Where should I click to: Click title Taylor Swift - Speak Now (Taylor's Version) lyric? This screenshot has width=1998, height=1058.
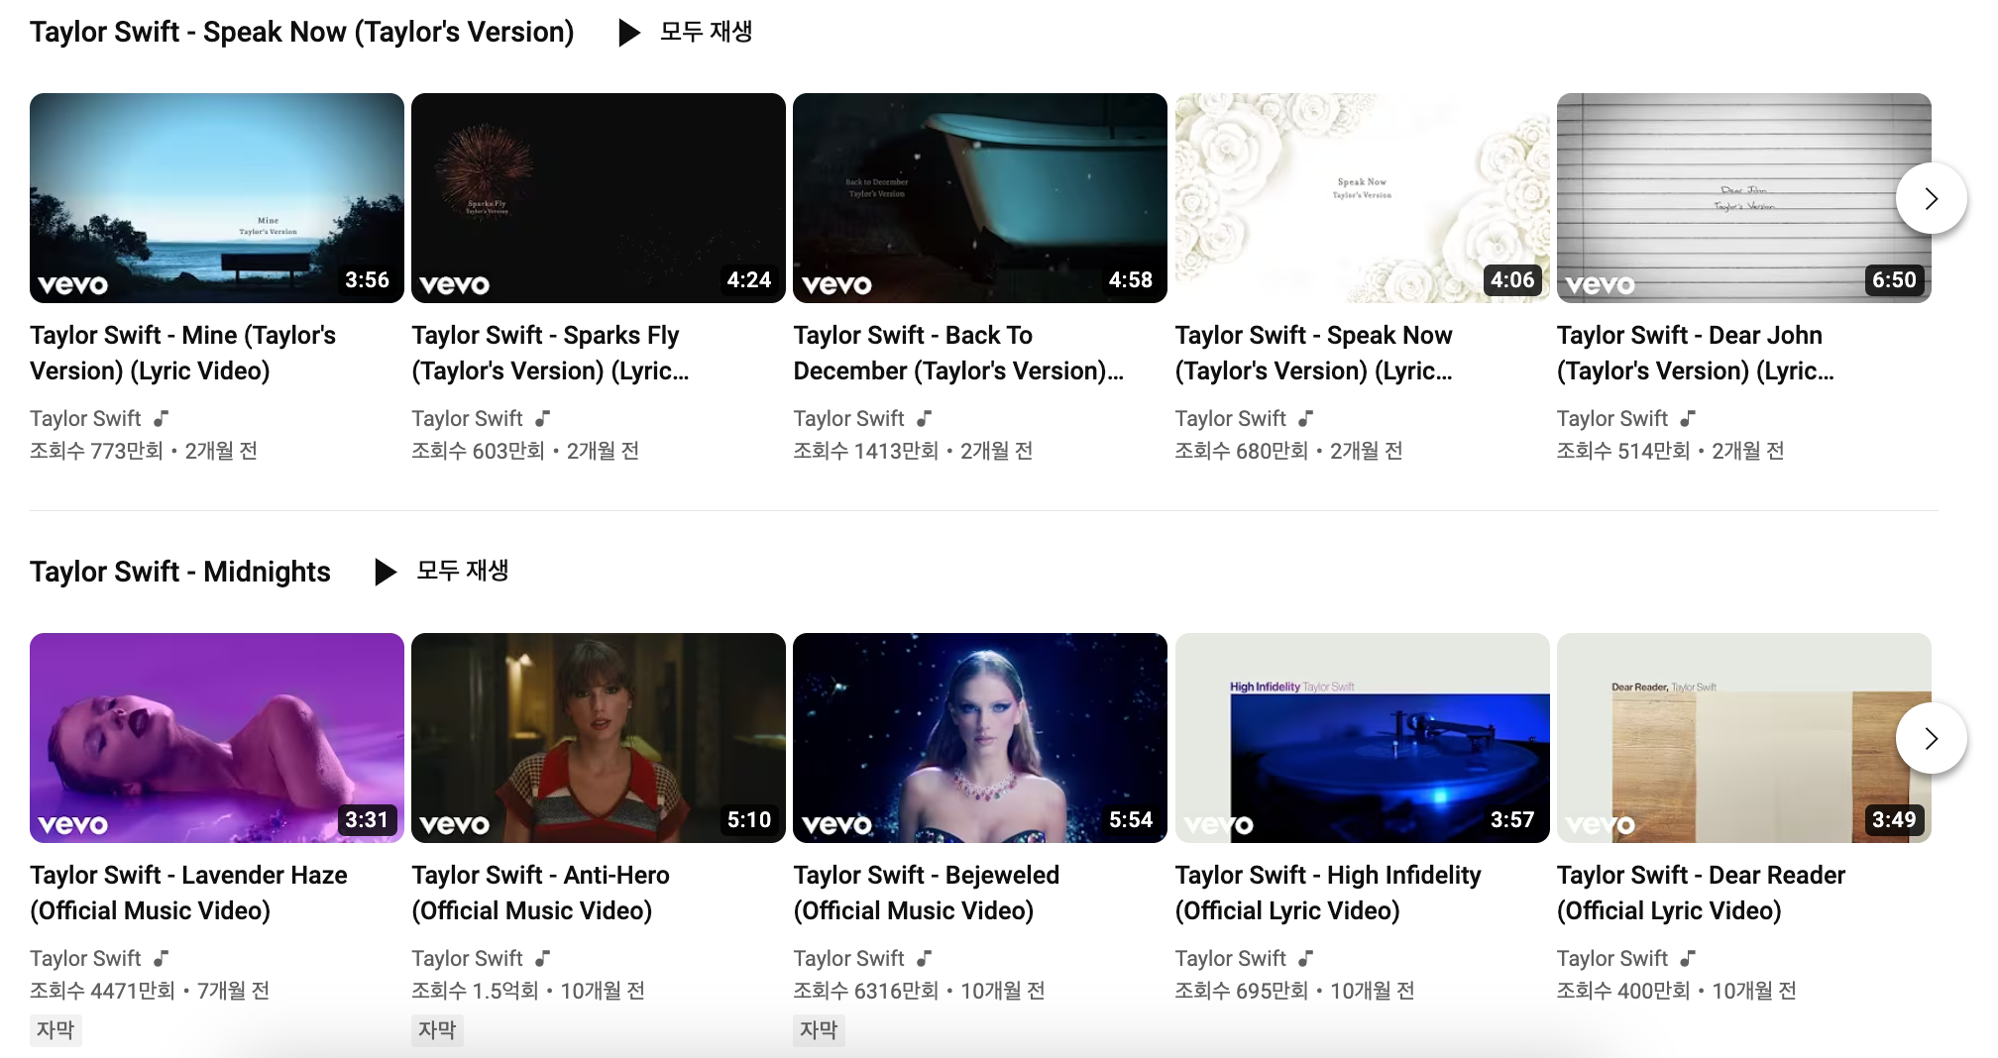(1314, 353)
